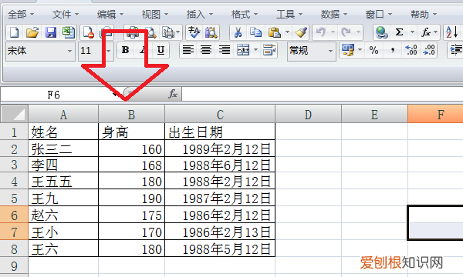Open the 帮助 menu

pos(424,14)
